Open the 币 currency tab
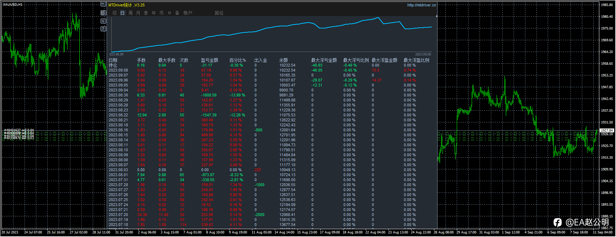Viewport: 616px width, 237px height. pyautogui.click(x=161, y=13)
